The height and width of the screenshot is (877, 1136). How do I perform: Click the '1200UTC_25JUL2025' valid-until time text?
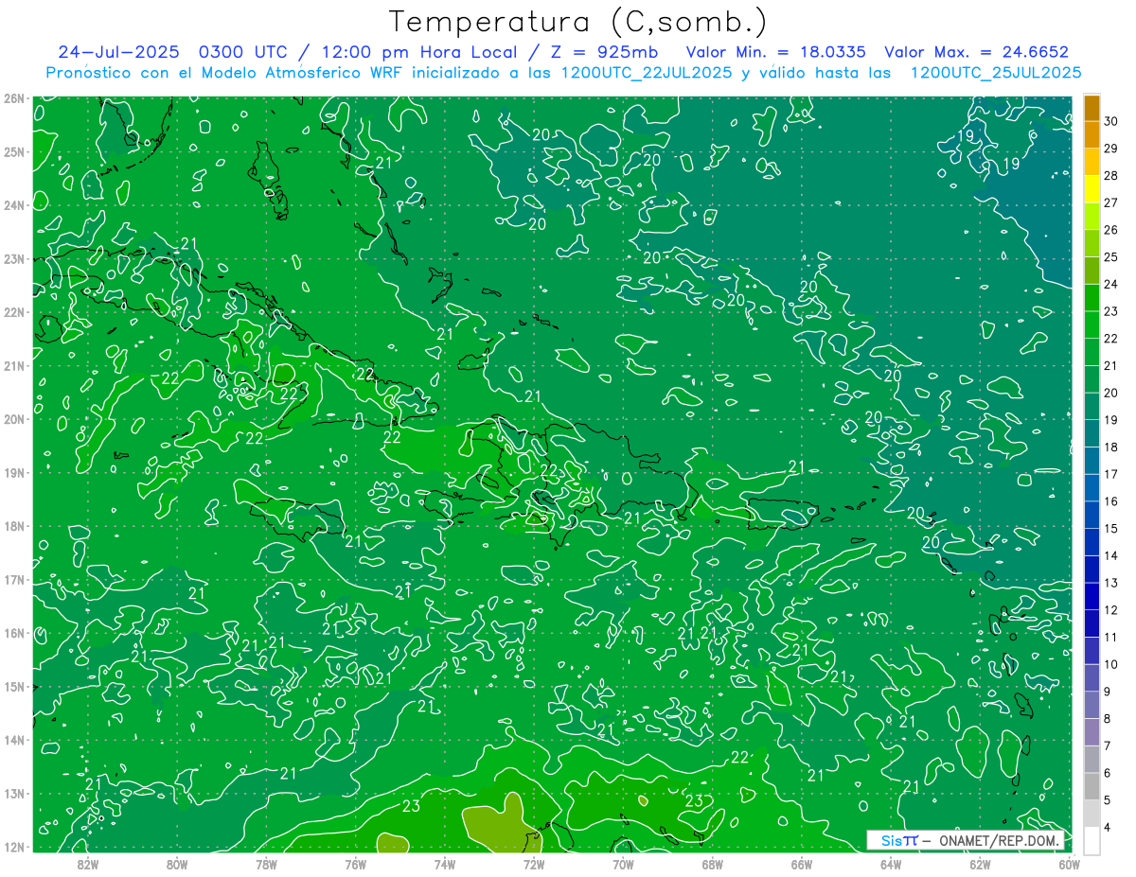click(x=996, y=72)
